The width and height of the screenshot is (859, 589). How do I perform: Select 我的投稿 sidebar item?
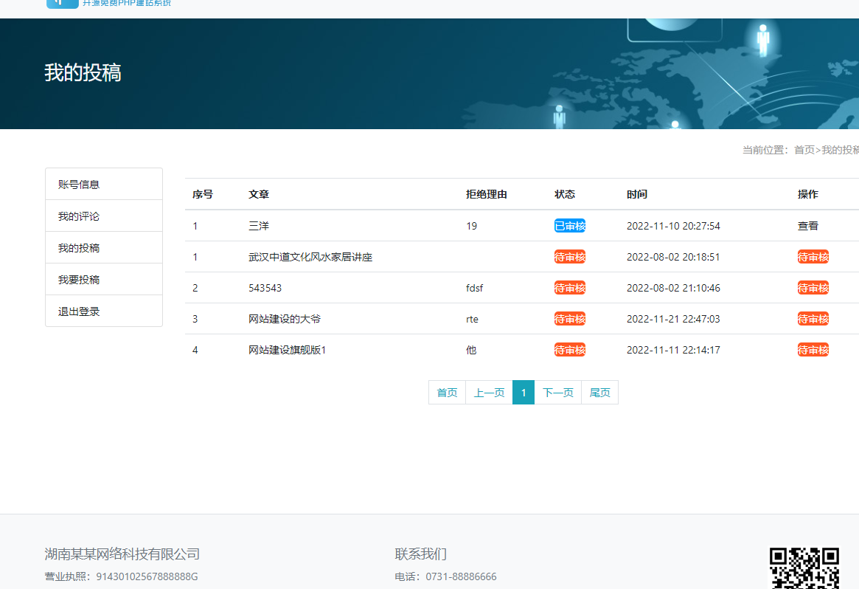pos(79,248)
